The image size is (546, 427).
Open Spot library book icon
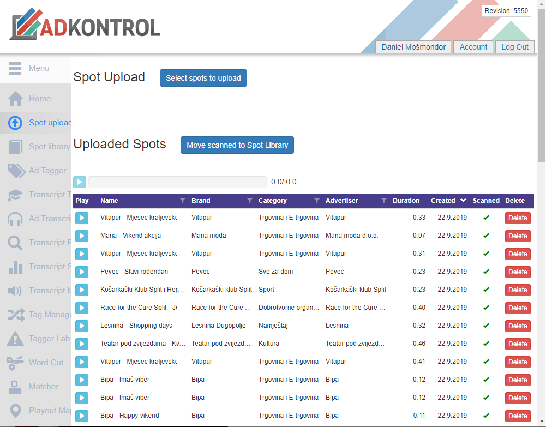pyautogui.click(x=15, y=147)
